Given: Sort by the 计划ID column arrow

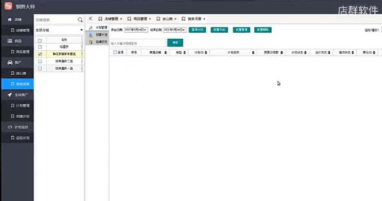Looking at the screenshot, I should coord(206,52).
